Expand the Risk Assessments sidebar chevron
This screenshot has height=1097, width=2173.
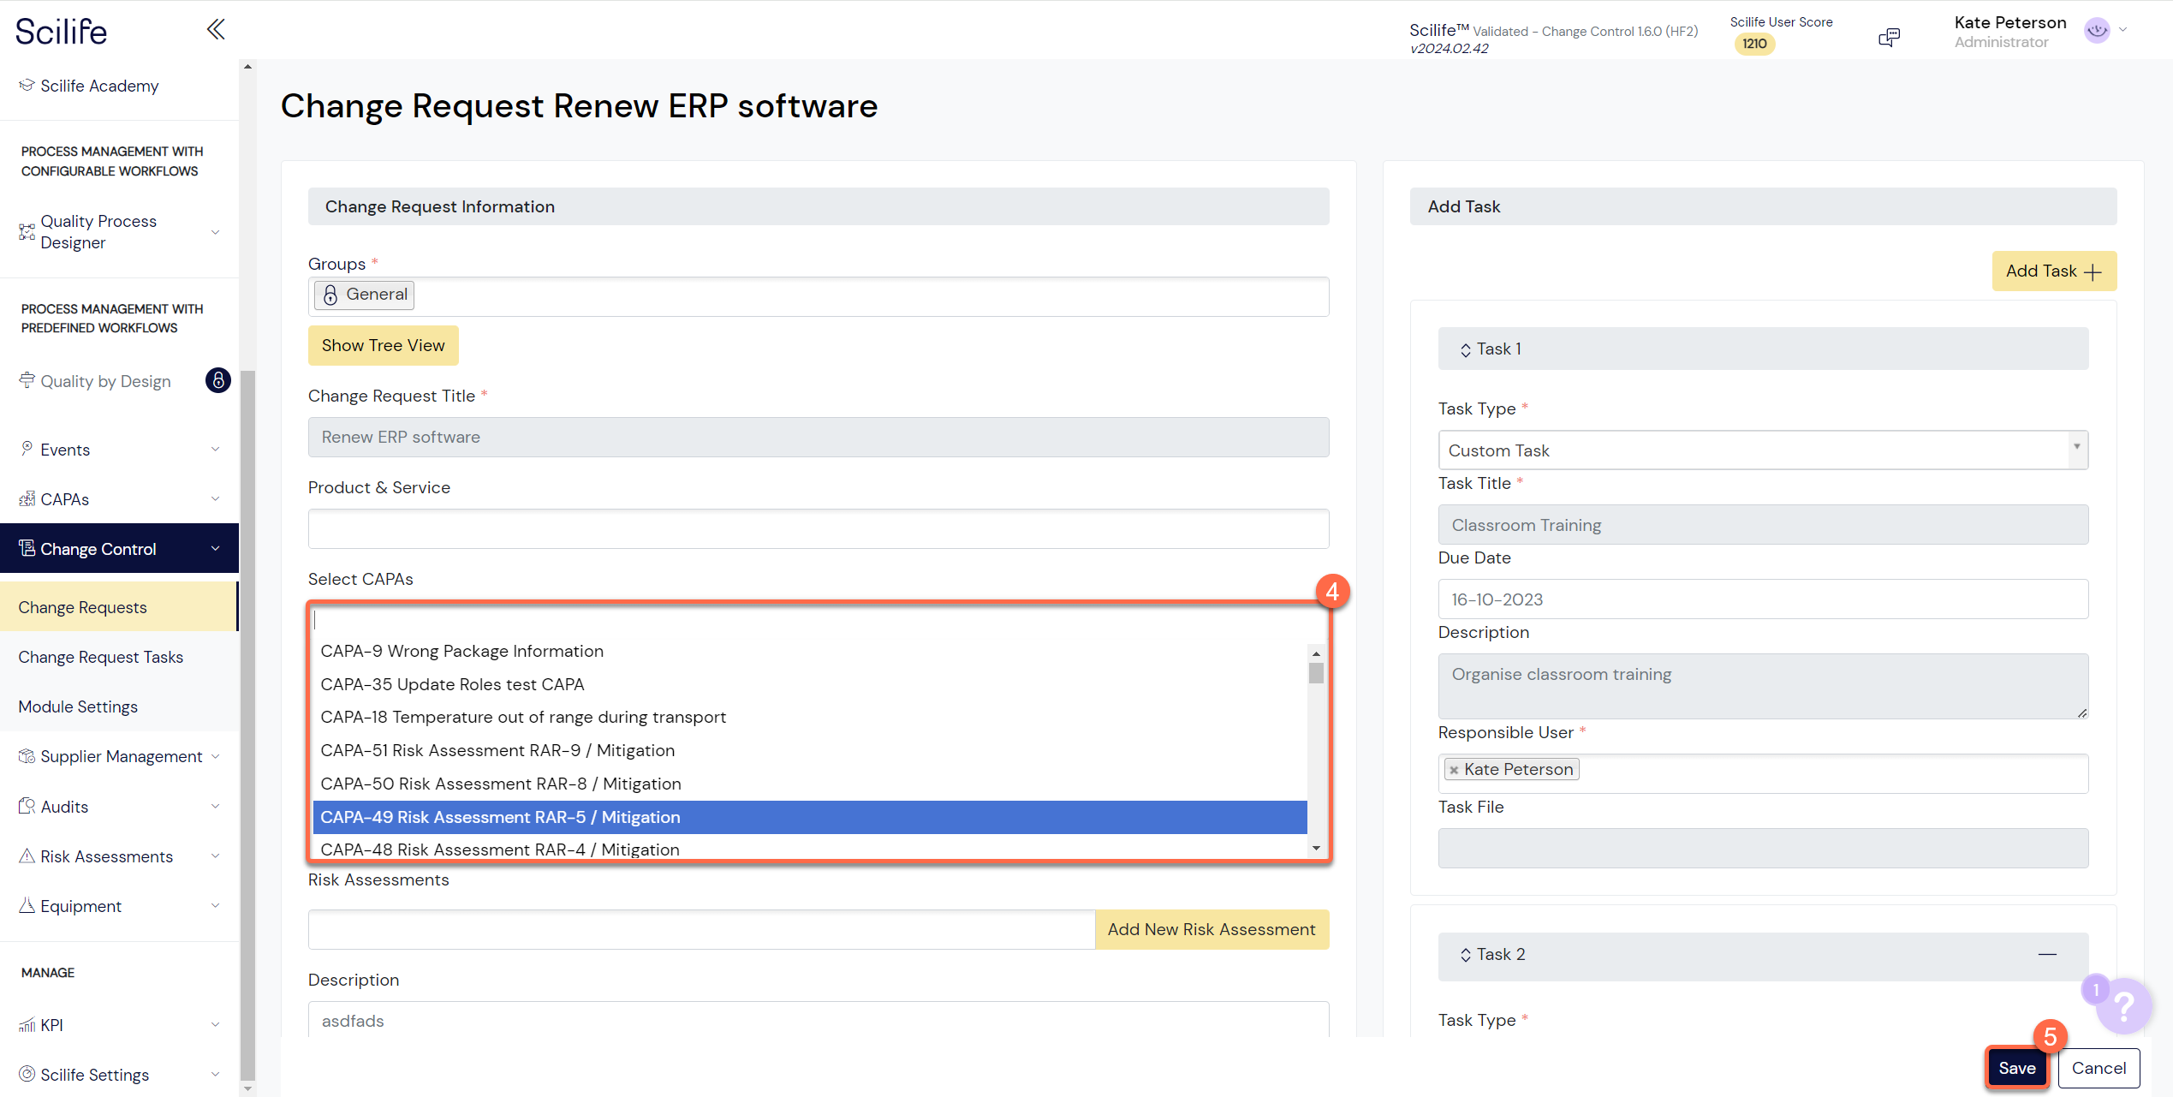(215, 856)
